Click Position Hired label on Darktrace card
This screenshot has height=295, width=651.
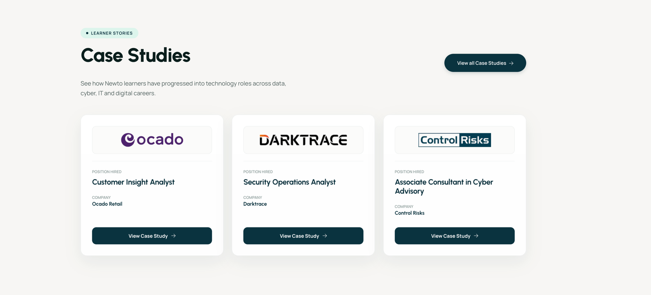(x=258, y=172)
